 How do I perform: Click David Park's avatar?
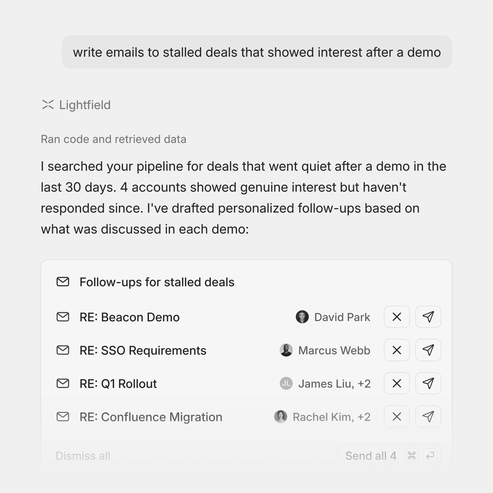click(302, 317)
